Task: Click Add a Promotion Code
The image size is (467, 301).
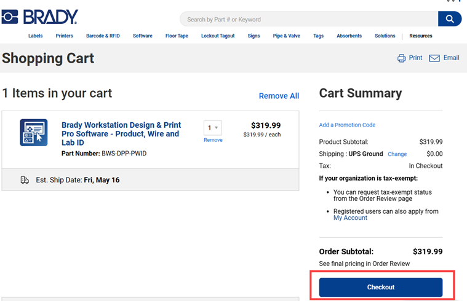Action: click(x=347, y=125)
